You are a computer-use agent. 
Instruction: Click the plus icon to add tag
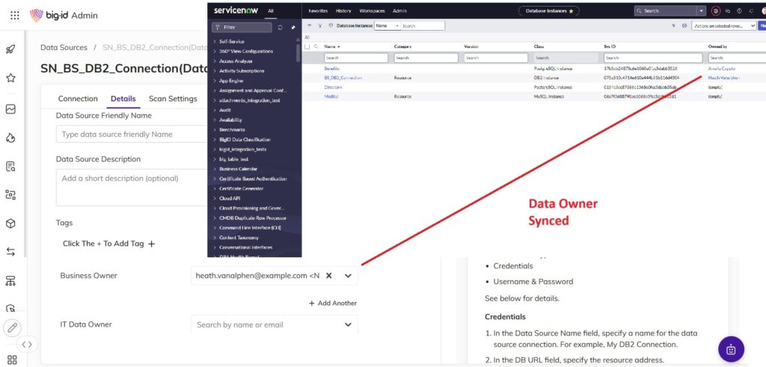pyautogui.click(x=151, y=244)
